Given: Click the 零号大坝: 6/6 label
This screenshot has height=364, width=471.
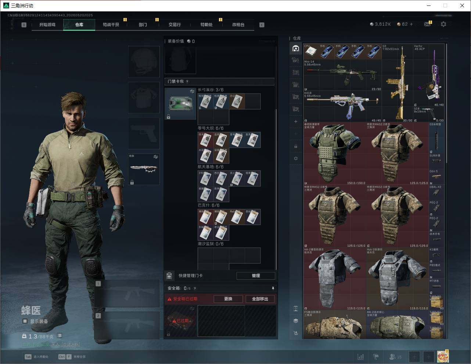Looking at the screenshot, I should 211,128.
